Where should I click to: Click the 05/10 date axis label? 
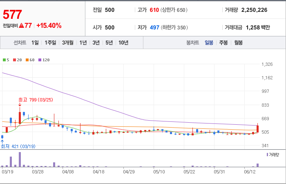(159, 172)
